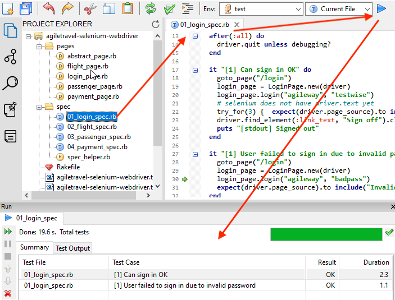Click tree horizontal scrollbar left arrow
This screenshot has width=395, height=300.
tap(27, 195)
